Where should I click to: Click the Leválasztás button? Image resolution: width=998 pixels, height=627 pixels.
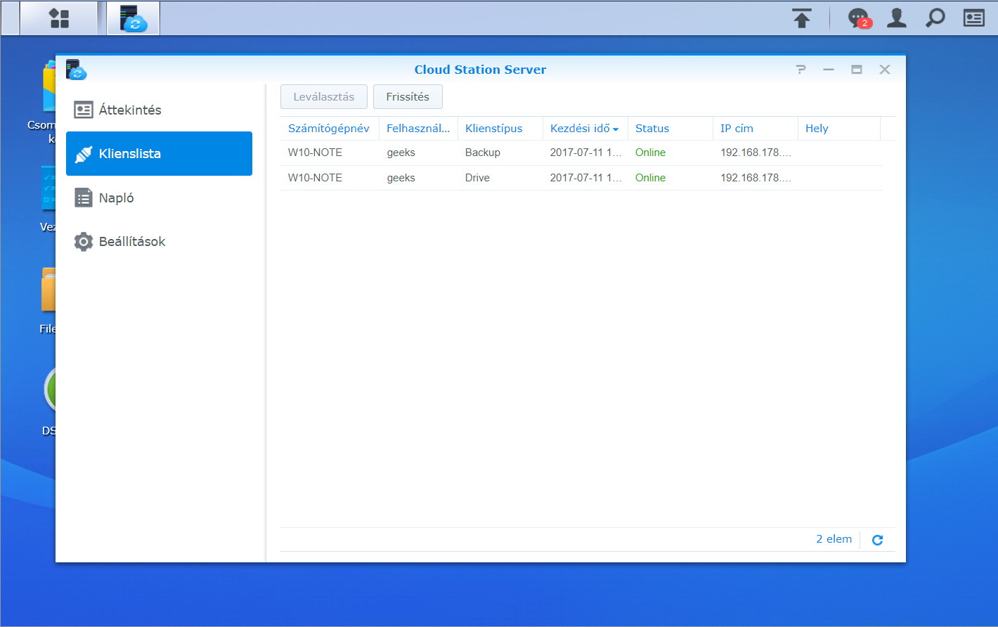[323, 97]
